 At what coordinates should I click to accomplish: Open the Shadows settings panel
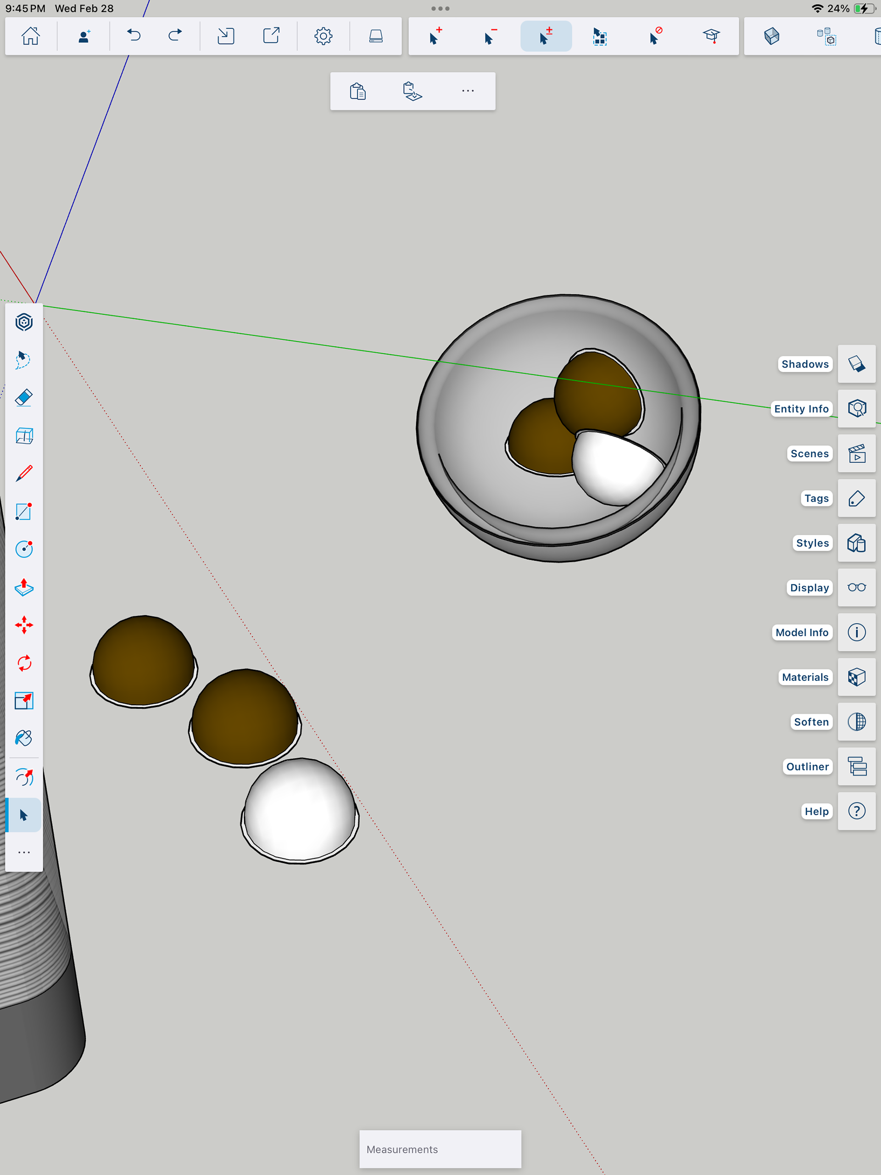click(856, 364)
